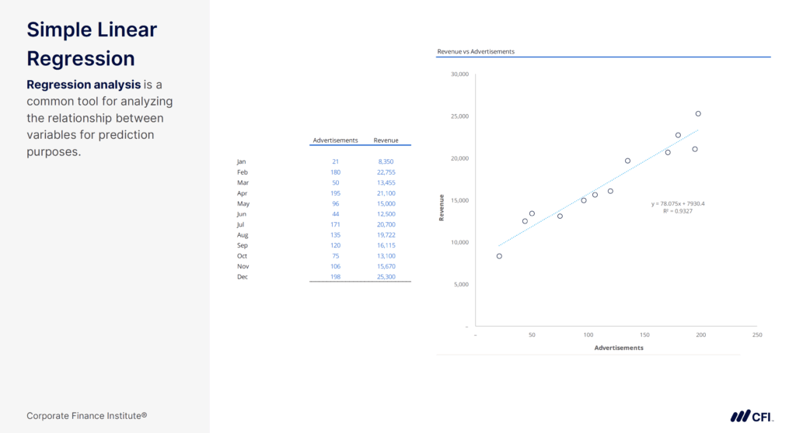
Task: Click Apr revenue value "21,100"
Action: click(x=386, y=193)
